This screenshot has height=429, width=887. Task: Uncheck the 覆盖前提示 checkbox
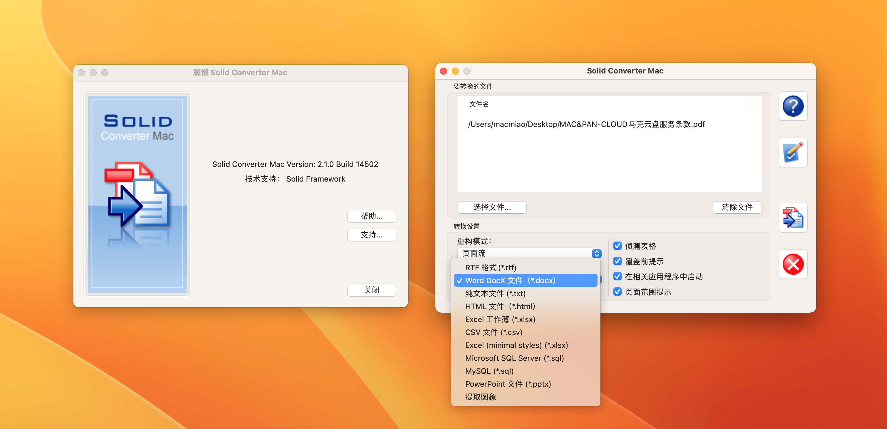617,261
